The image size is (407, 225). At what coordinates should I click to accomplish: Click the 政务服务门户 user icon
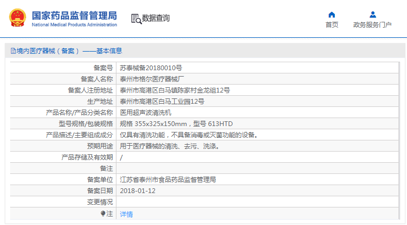[x=373, y=14]
